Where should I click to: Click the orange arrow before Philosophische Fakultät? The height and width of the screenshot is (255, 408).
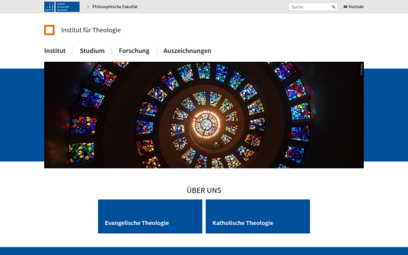[88, 7]
